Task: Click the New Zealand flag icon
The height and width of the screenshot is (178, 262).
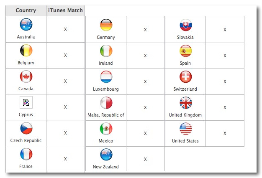Action: [x=106, y=155]
